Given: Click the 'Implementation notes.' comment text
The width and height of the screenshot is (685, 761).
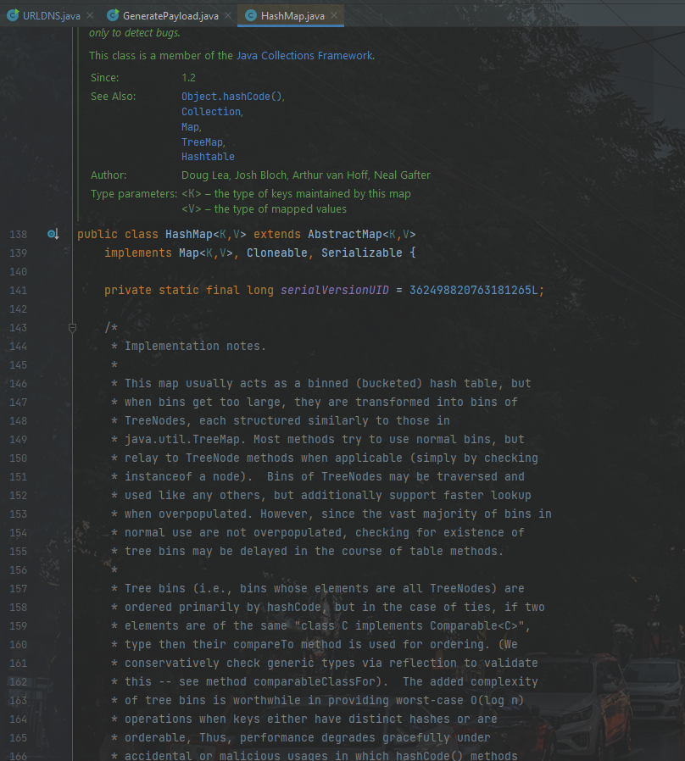Looking at the screenshot, I should 195,346.
